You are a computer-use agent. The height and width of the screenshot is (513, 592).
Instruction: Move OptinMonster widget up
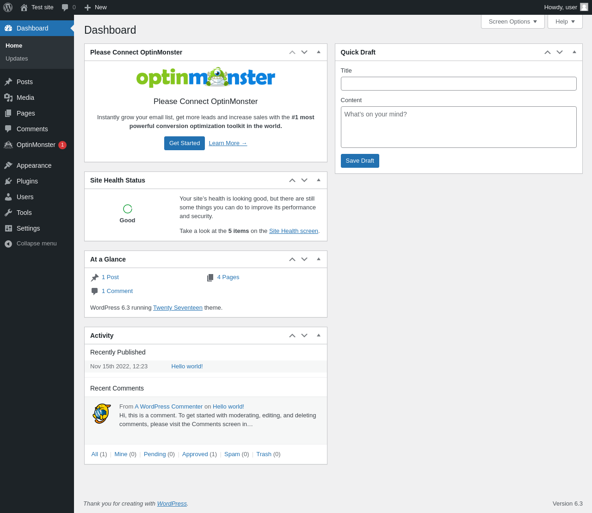pos(292,52)
